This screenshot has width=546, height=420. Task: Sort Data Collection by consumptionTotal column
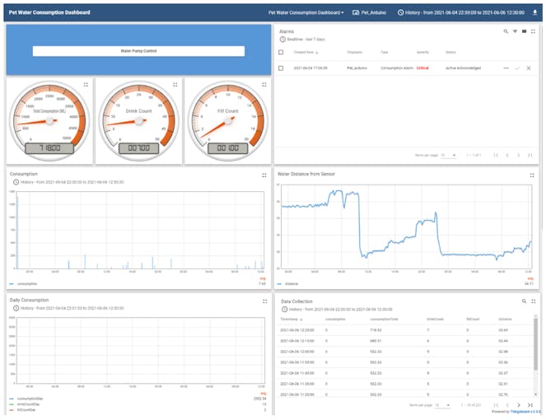click(x=384, y=320)
